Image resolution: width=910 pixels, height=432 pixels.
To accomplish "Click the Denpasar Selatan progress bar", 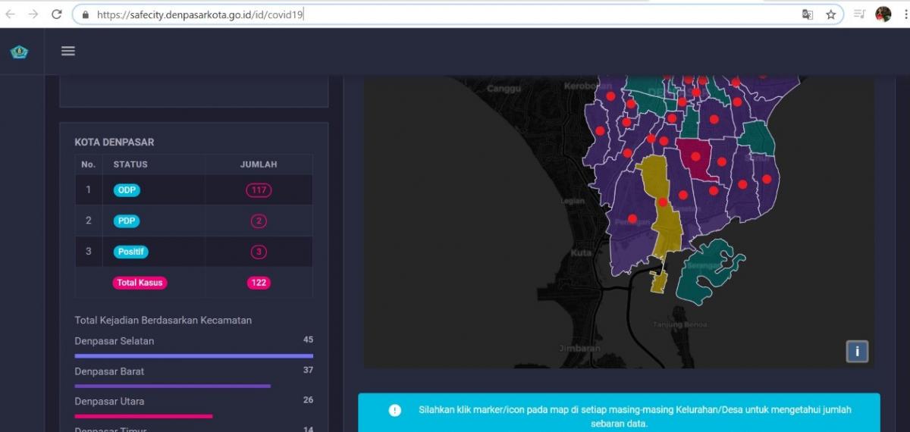I will (193, 355).
